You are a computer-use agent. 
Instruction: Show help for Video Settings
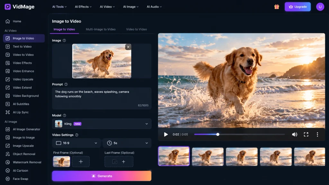(x=77, y=135)
